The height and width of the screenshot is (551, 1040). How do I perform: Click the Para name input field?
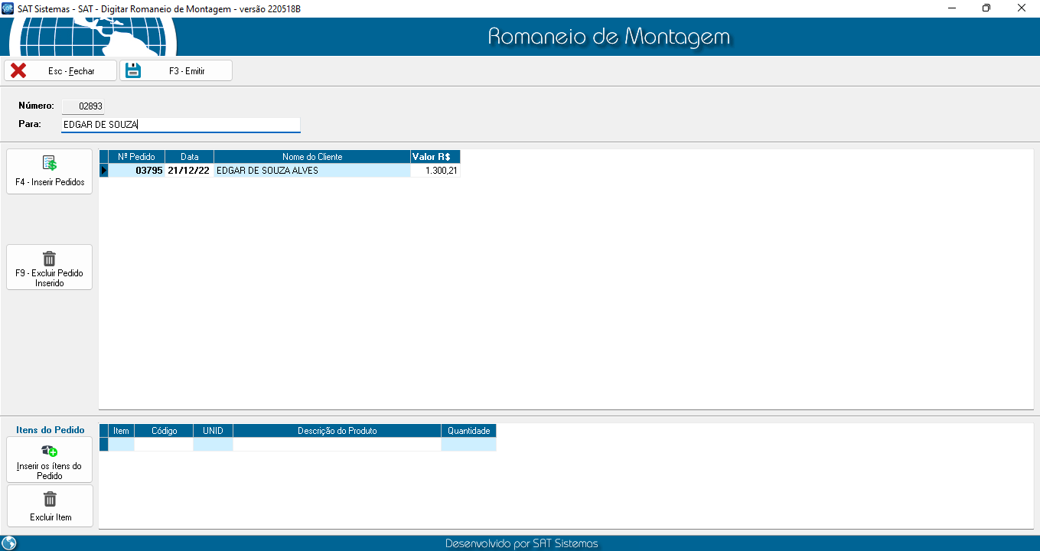pos(181,125)
